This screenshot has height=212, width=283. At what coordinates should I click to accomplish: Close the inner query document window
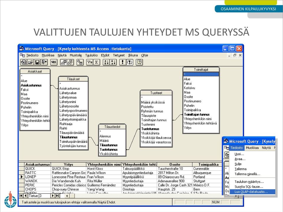(240, 55)
